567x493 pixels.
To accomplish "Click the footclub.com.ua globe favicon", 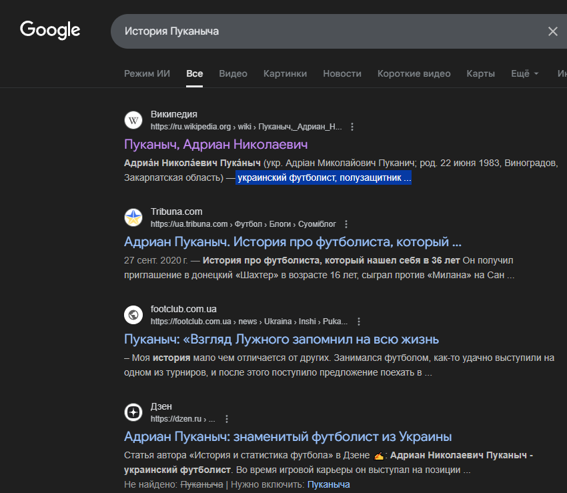I will coord(134,315).
